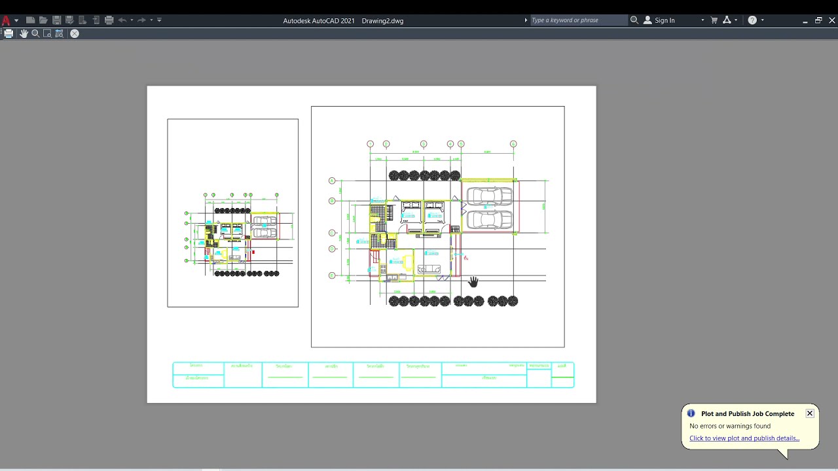
Task: Select the Zoom magnifier tool
Action: point(35,33)
